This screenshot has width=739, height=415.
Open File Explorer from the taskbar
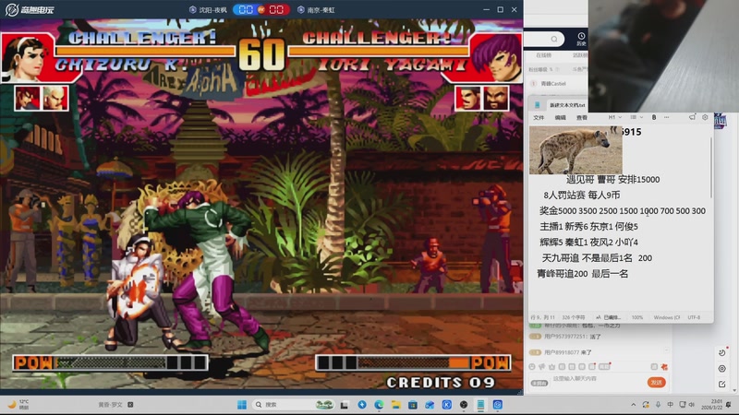click(x=396, y=405)
